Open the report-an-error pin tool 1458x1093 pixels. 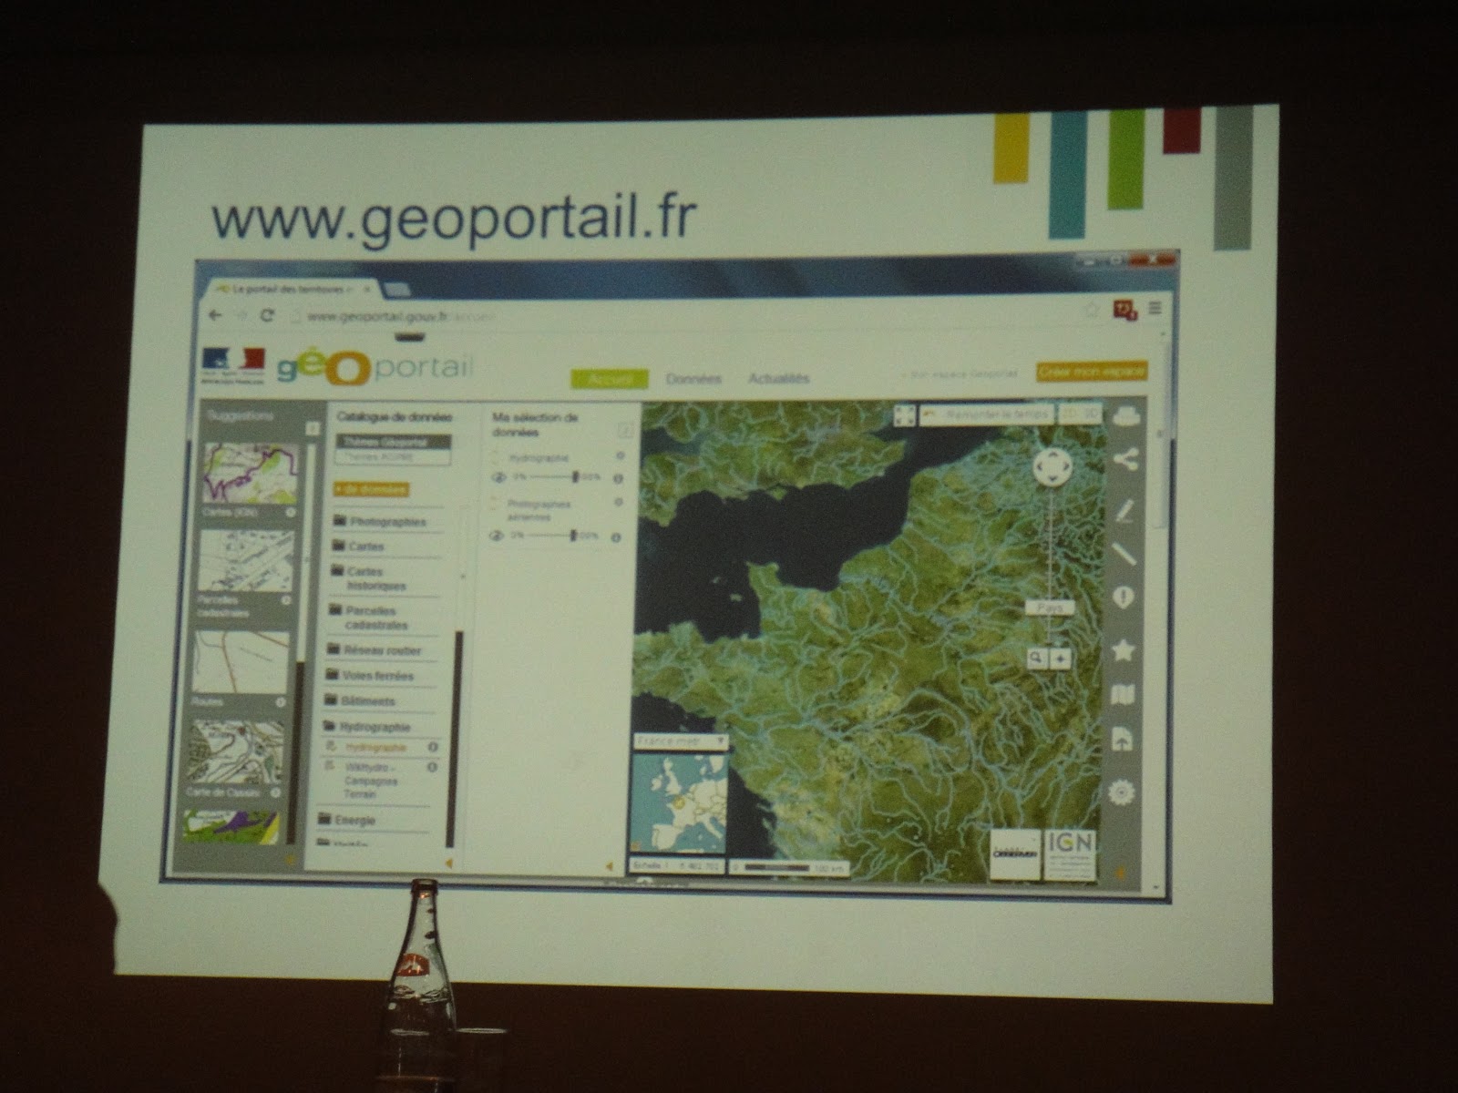point(1124,598)
